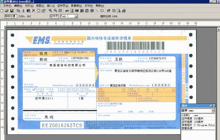Open the 视图(V) menu
The image size is (220, 140).
(x=40, y=6)
